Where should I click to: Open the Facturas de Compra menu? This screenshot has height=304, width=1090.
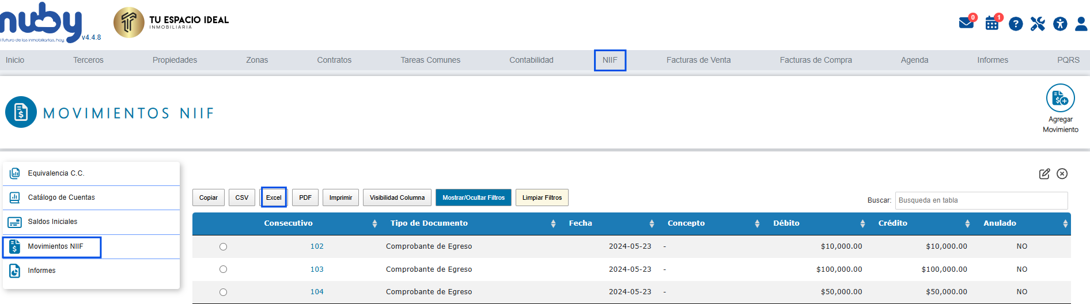click(x=816, y=60)
